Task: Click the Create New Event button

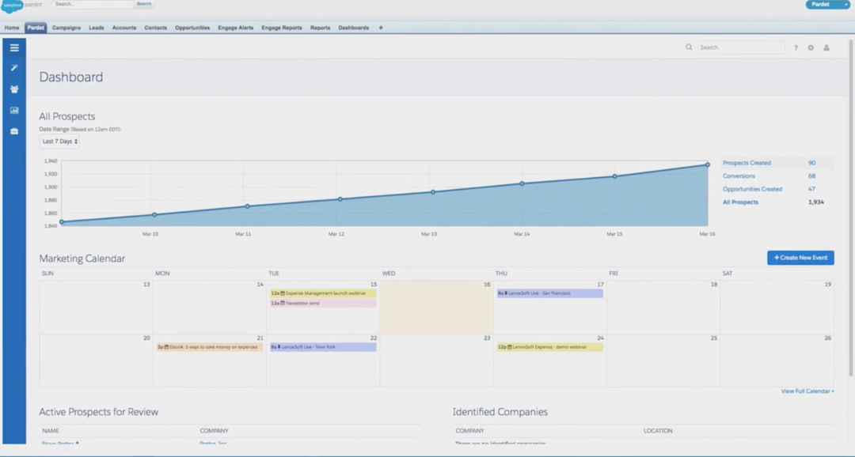Action: (800, 258)
